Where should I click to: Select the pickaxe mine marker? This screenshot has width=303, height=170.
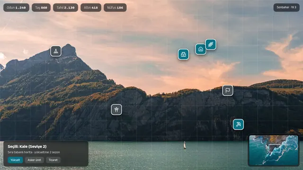click(x=238, y=124)
